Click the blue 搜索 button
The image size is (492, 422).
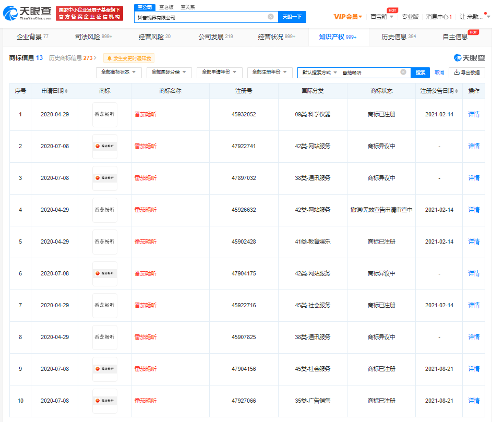[420, 73]
